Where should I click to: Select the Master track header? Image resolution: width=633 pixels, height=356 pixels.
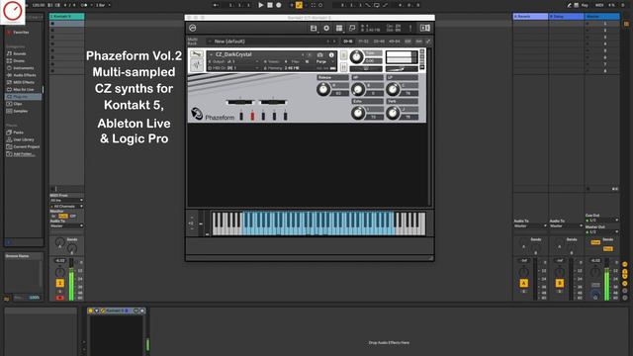[x=602, y=16]
